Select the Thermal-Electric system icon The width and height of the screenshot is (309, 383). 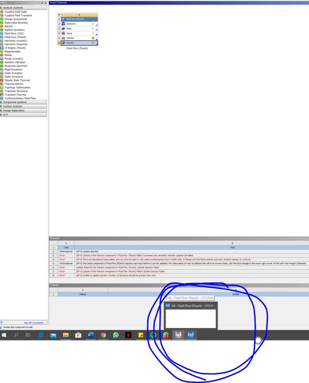(2, 84)
